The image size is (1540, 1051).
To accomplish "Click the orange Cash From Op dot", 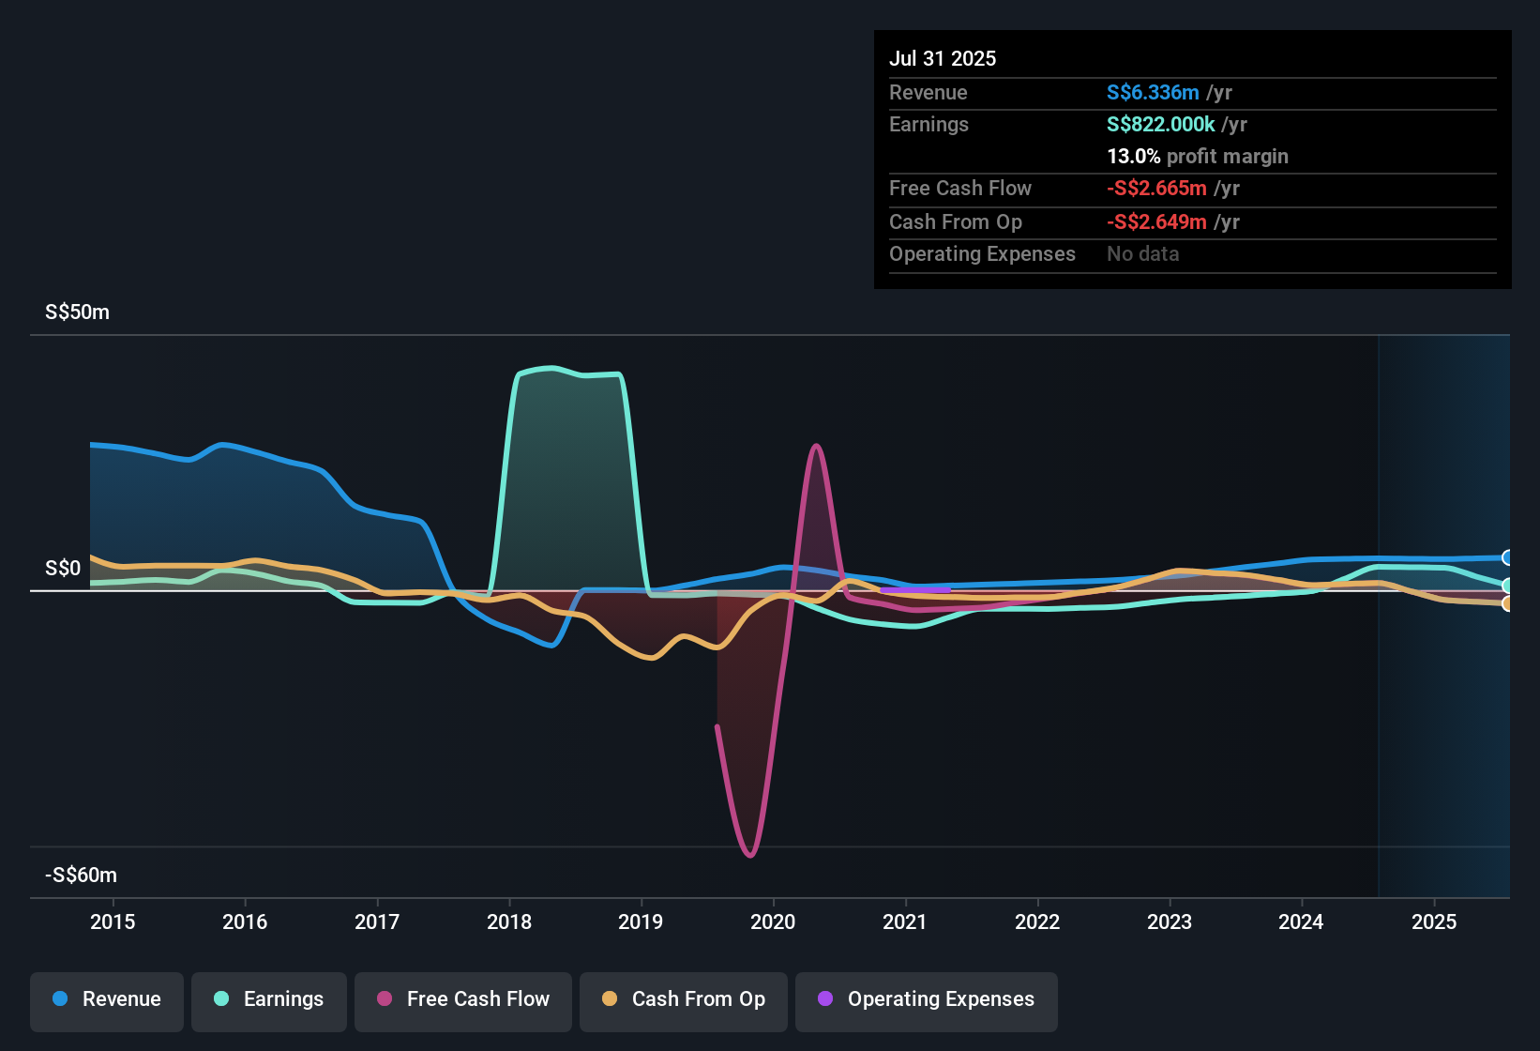I will (x=610, y=999).
